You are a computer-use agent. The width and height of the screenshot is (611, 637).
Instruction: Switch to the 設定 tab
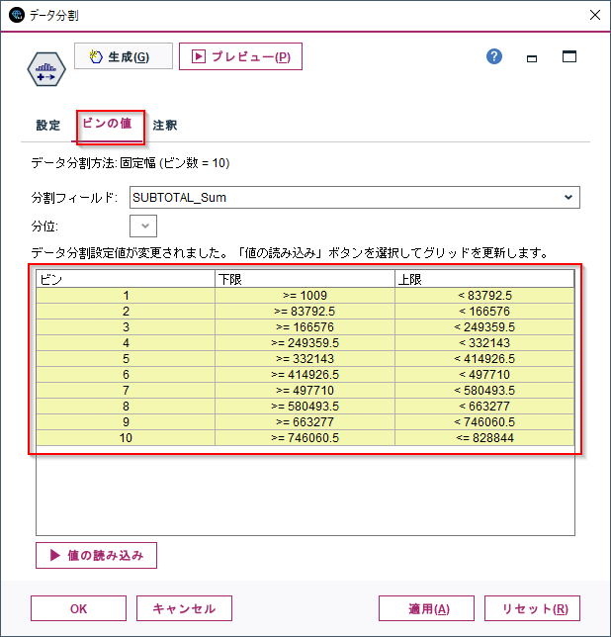pyautogui.click(x=47, y=125)
